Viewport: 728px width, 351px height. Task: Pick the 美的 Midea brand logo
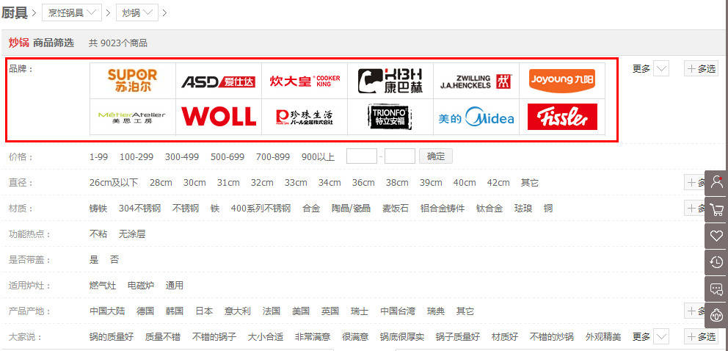point(476,117)
